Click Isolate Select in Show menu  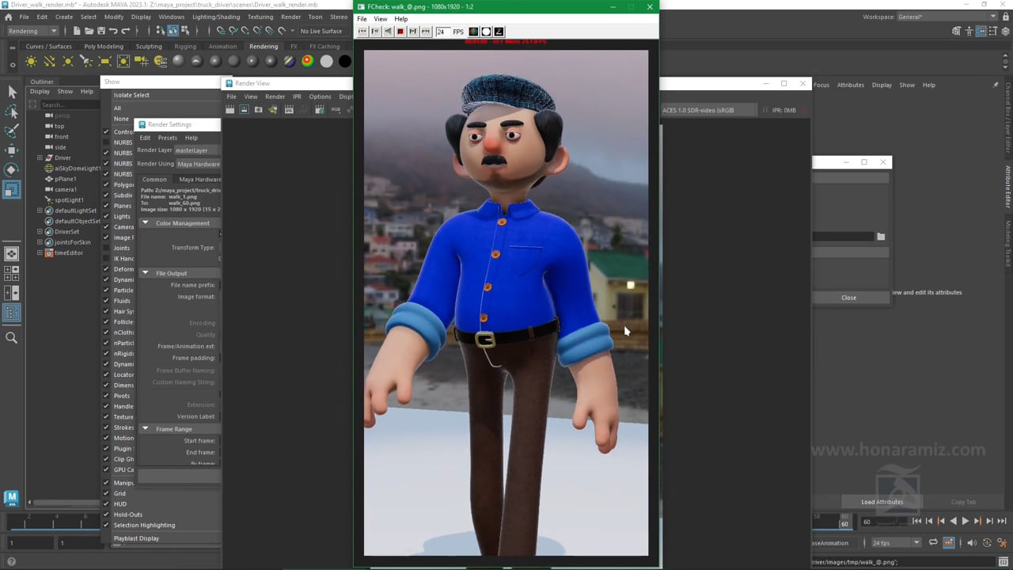[x=131, y=95]
